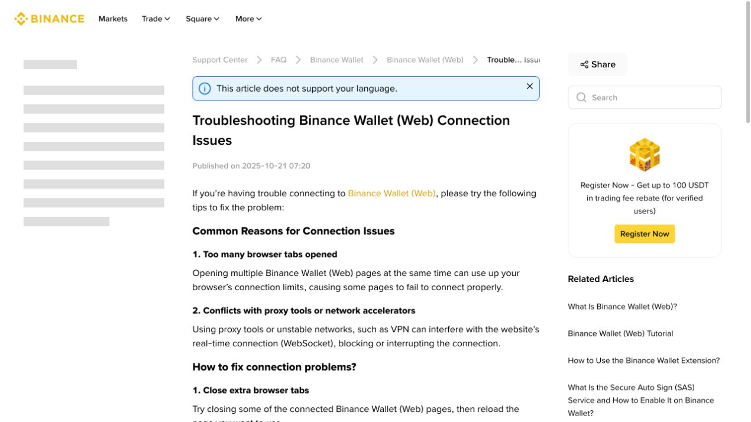Click the magnifier icon in search box
The image size is (751, 422).
coord(581,98)
